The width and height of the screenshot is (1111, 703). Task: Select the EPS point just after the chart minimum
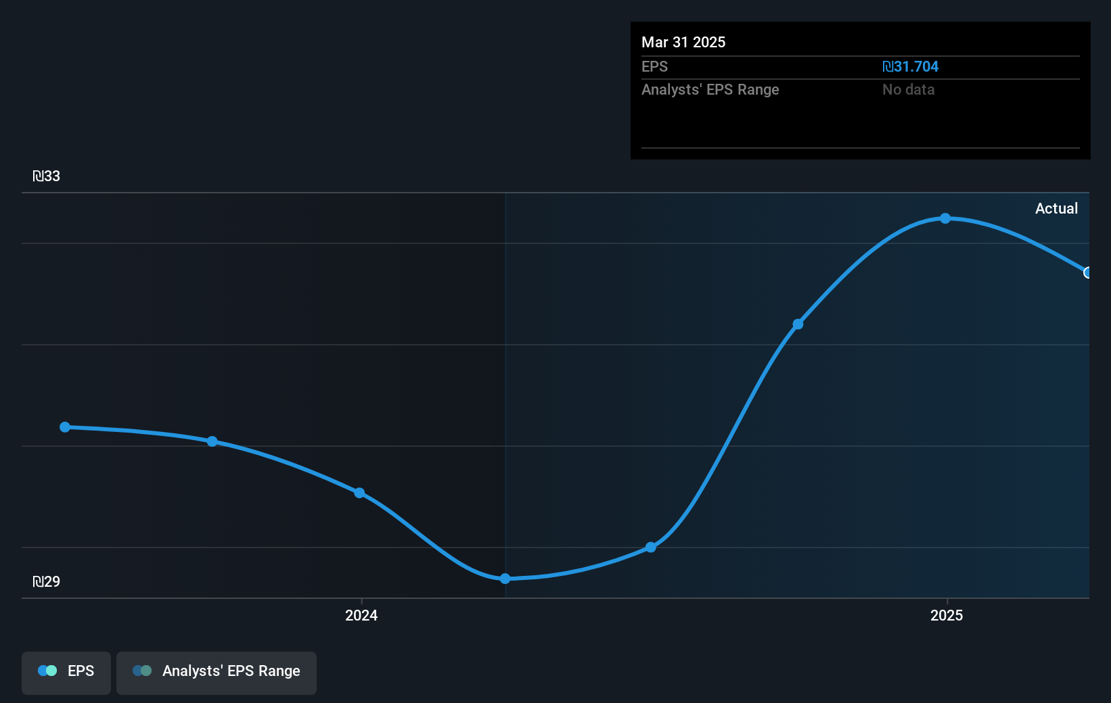(651, 547)
